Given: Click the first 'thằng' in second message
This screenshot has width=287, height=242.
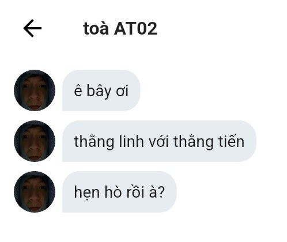Looking at the screenshot, I should pyautogui.click(x=94, y=142).
